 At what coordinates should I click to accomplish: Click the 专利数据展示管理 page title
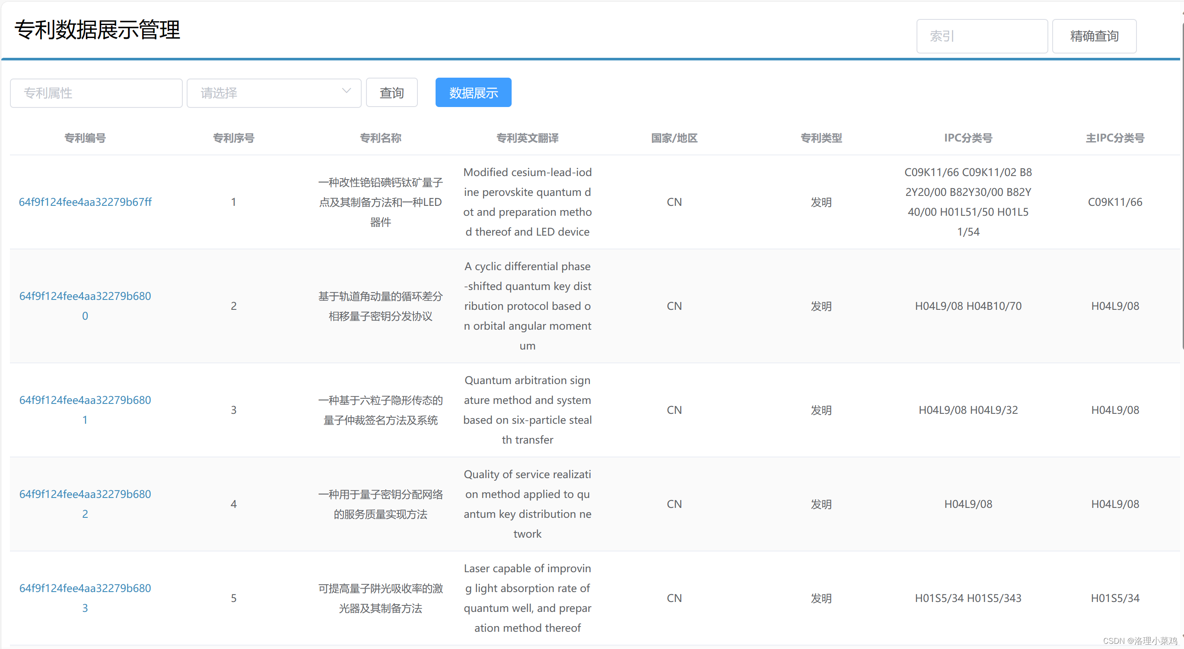tap(97, 30)
